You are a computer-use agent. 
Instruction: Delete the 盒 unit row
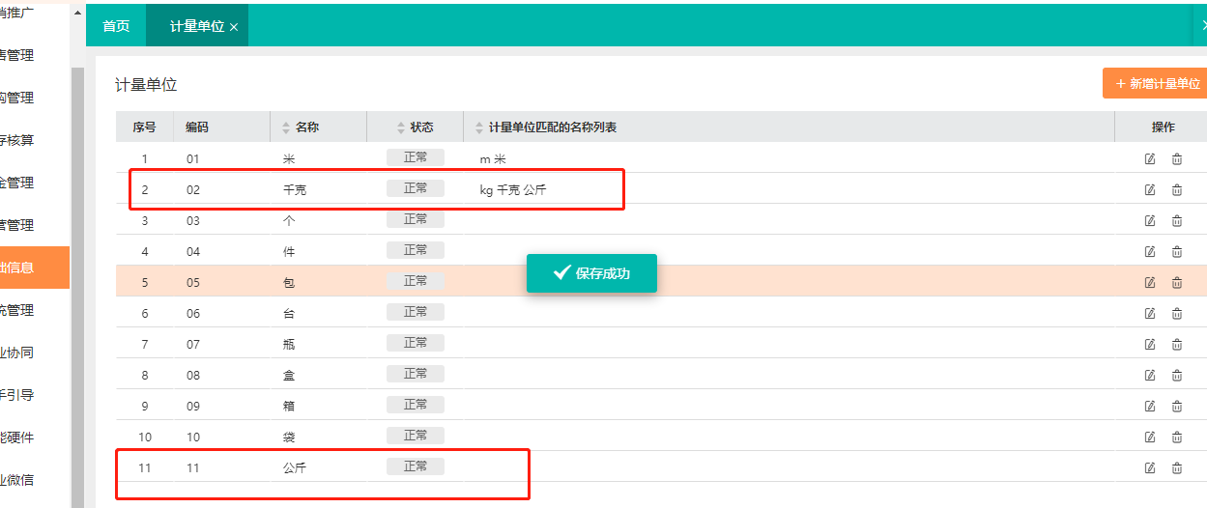[1177, 376]
